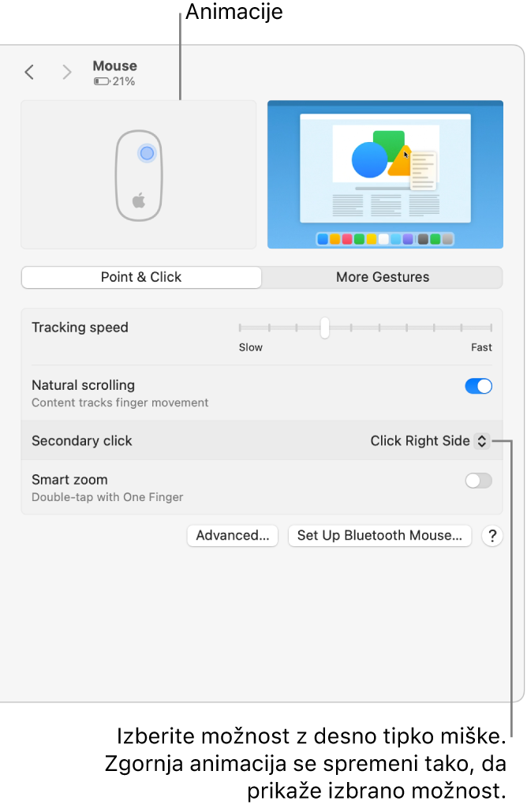This screenshot has width=527, height=812.
Task: Click the desktop preview animation thumbnail
Action: pyautogui.click(x=385, y=174)
